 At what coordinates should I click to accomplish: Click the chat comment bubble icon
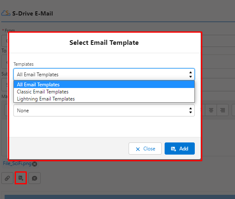(x=34, y=178)
